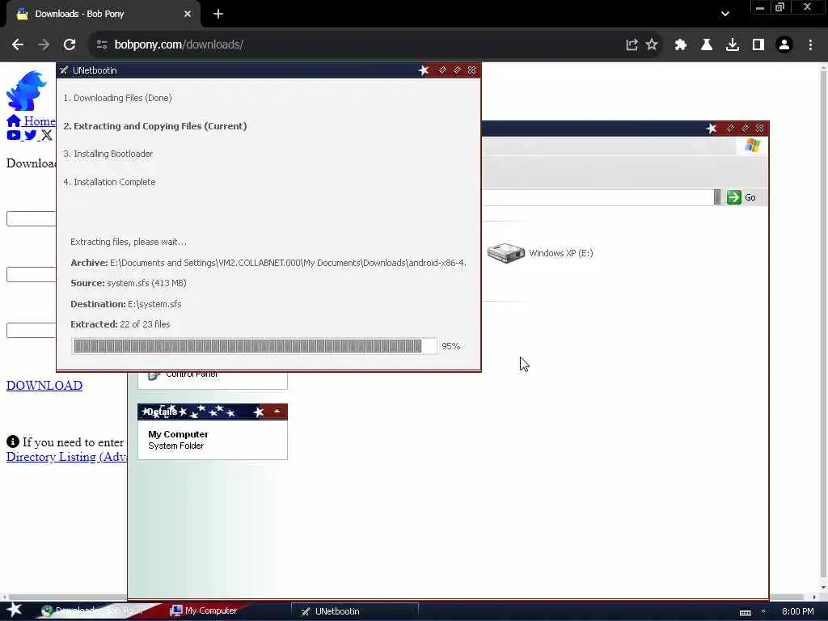Screen dimensions: 828x621
Task: Open a new browser tab
Action: (218, 15)
